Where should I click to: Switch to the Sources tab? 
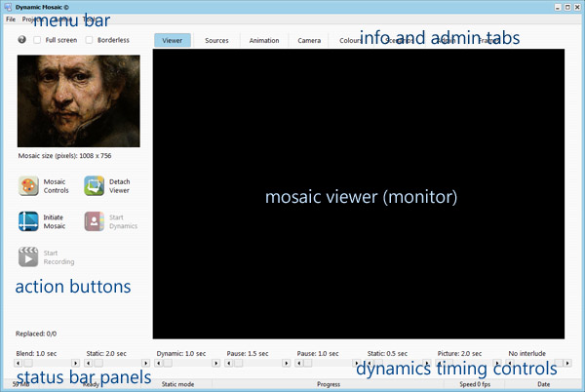[x=216, y=41]
